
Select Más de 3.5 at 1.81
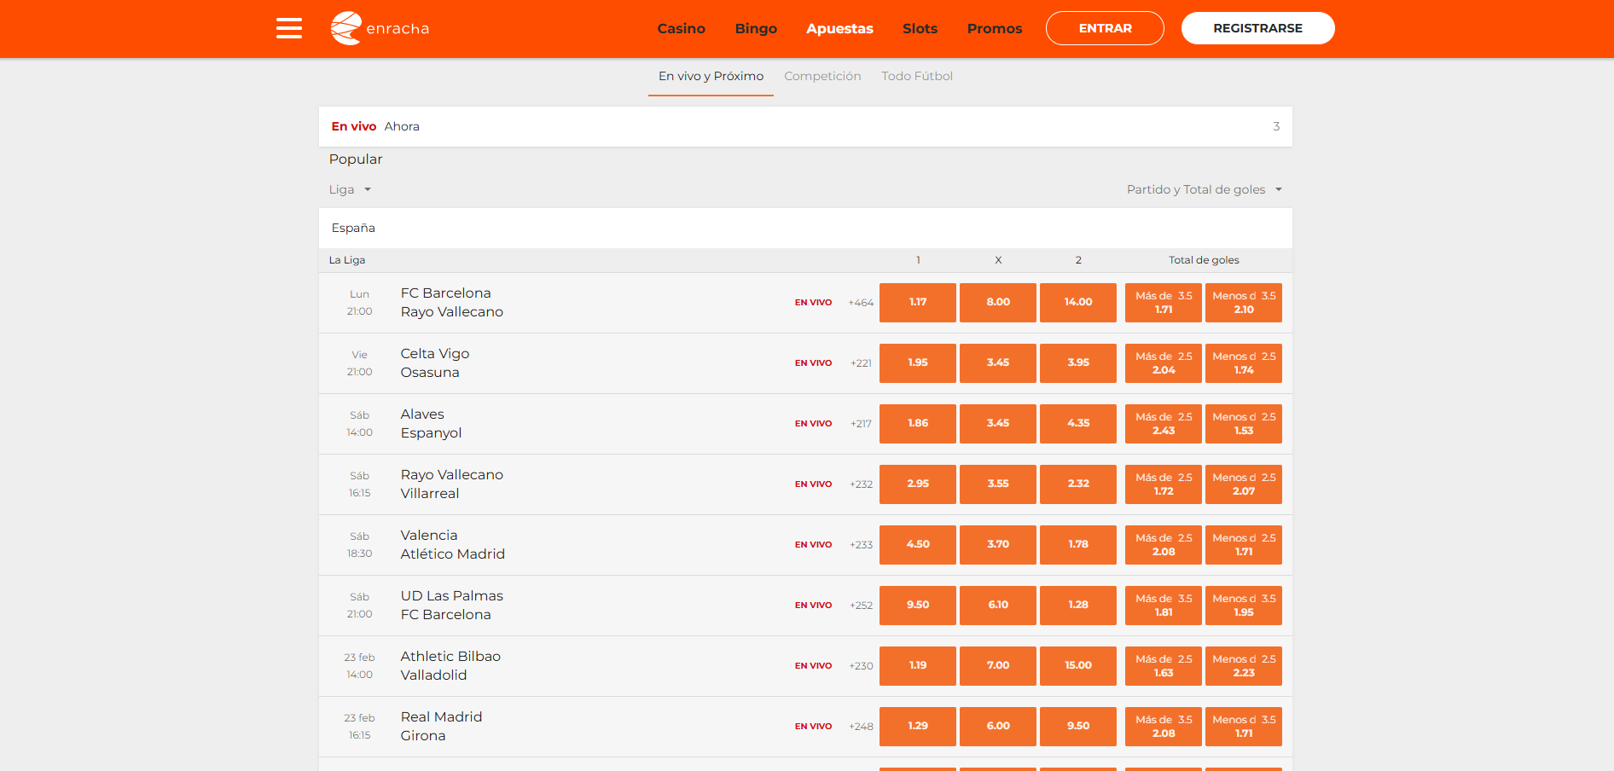click(x=1164, y=606)
